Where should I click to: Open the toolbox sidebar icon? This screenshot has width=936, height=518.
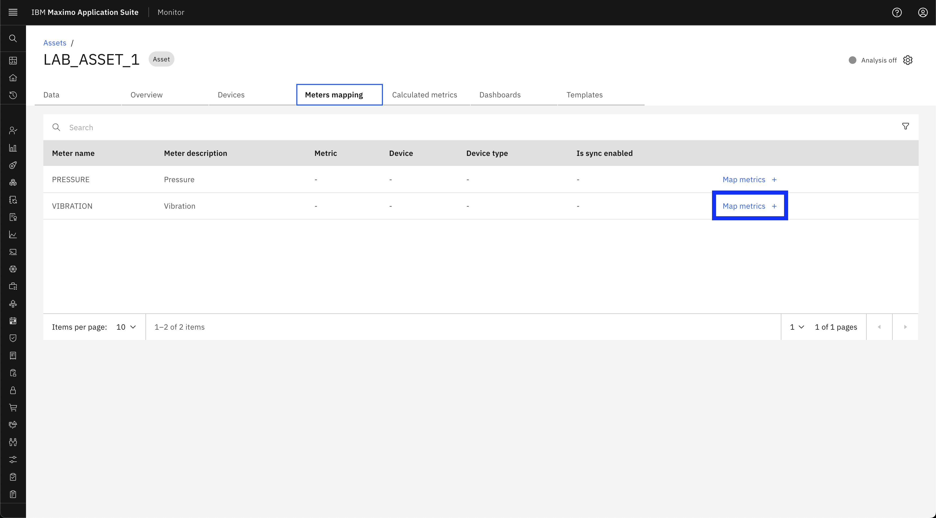tap(13, 286)
